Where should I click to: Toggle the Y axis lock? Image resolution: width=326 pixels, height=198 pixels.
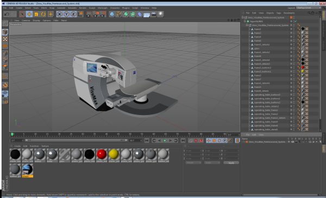66,14
